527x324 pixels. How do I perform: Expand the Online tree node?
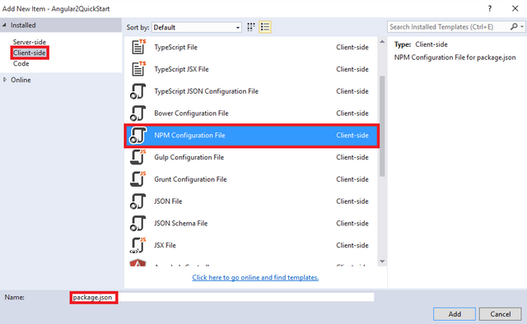[5, 80]
